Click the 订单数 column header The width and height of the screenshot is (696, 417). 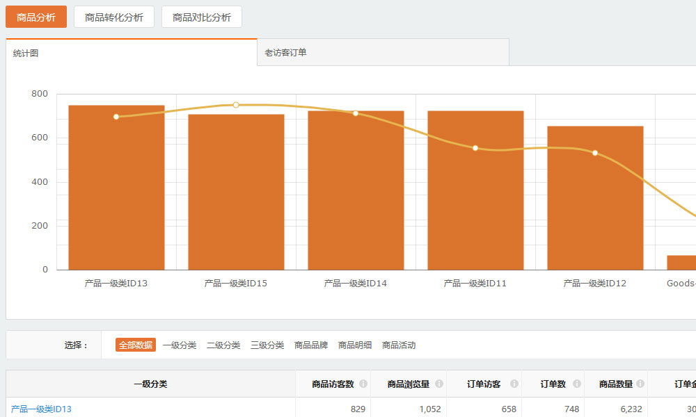coord(553,384)
